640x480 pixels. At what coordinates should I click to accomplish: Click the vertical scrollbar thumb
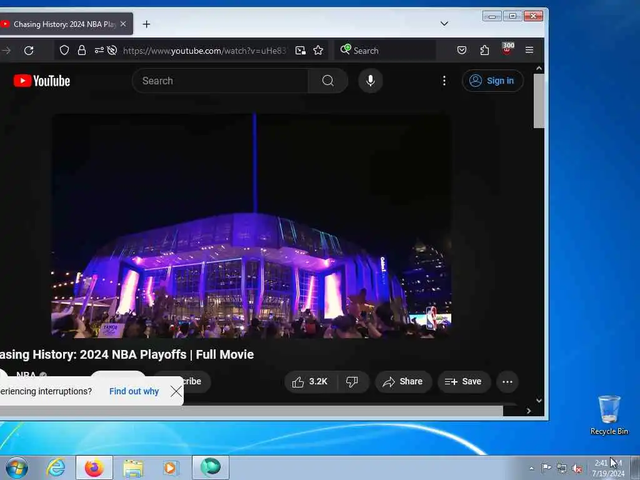click(539, 101)
